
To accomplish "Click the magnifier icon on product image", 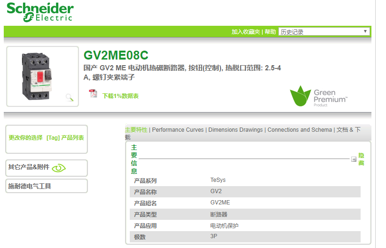I will pyautogui.click(x=70, y=98).
